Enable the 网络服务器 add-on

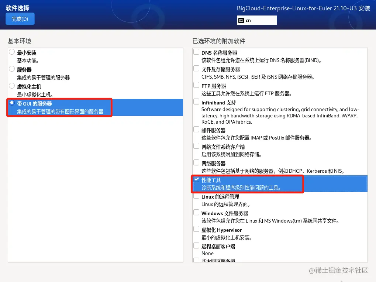[196, 162]
